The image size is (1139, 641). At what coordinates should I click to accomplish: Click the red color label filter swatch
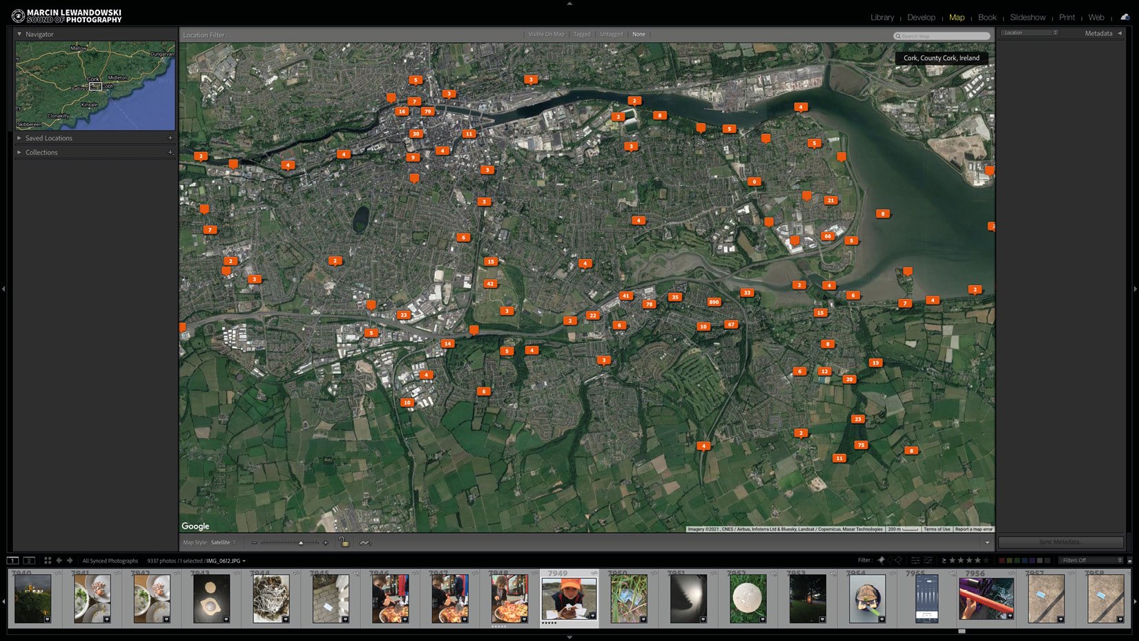[1002, 560]
